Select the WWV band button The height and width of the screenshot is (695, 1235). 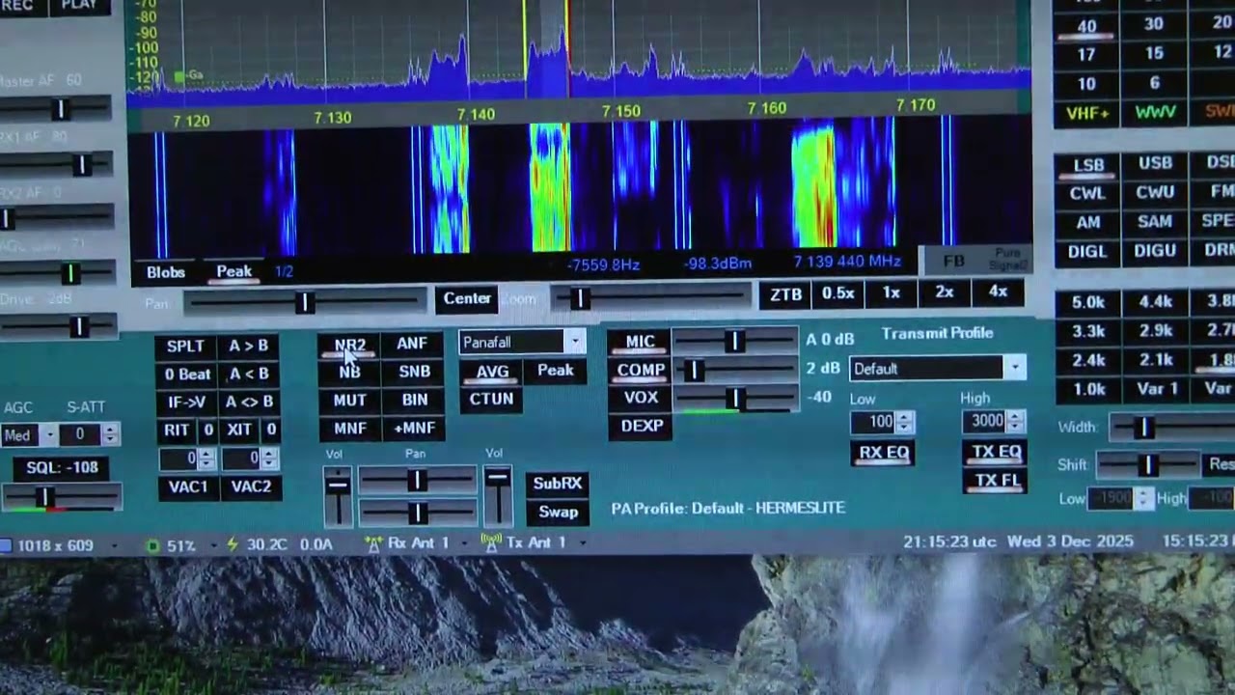coord(1154,113)
